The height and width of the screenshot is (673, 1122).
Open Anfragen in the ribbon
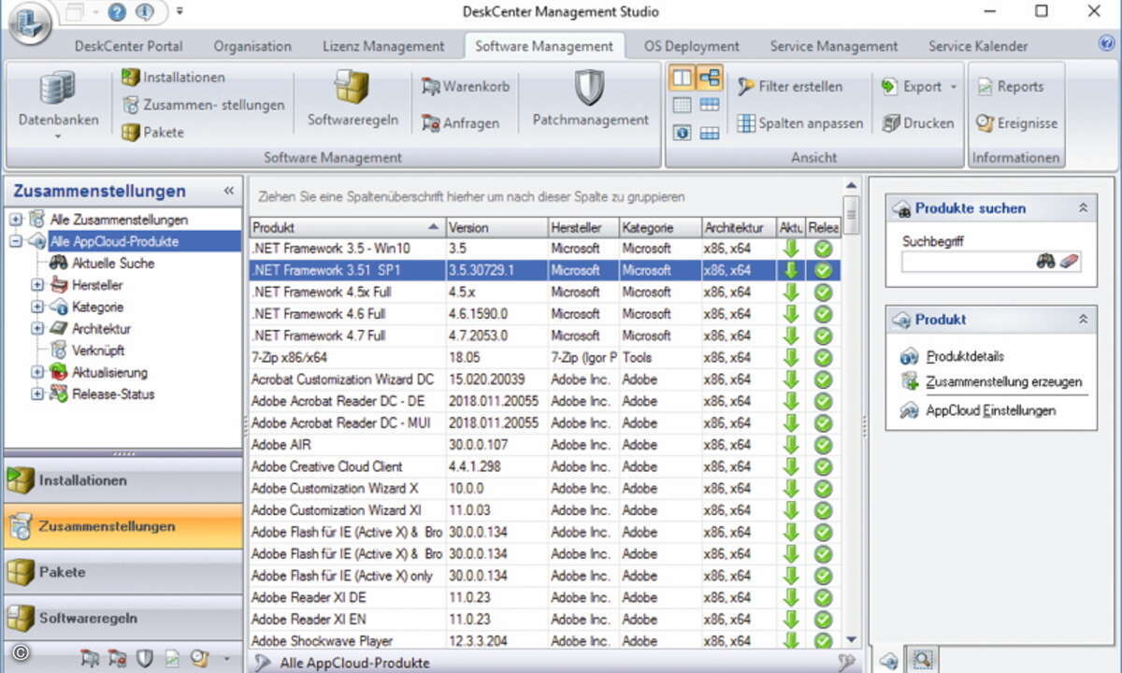(460, 122)
